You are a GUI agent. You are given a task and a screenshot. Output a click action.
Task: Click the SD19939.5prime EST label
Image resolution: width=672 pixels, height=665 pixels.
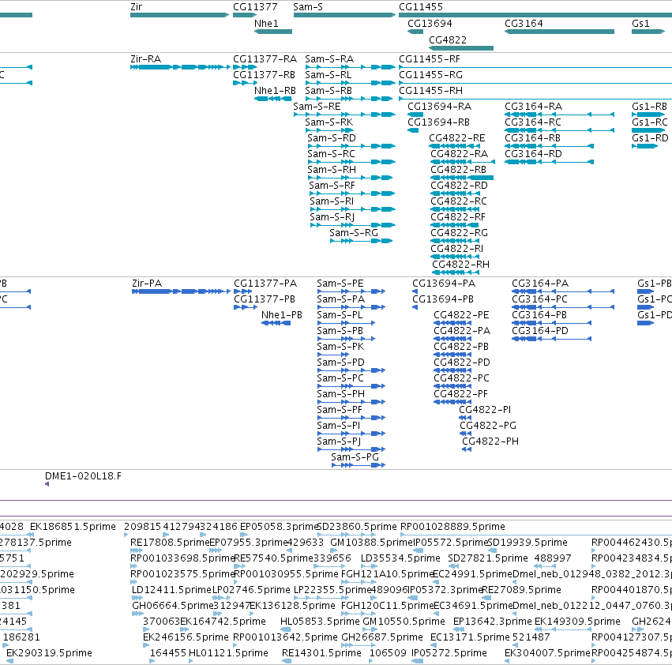pos(527,543)
